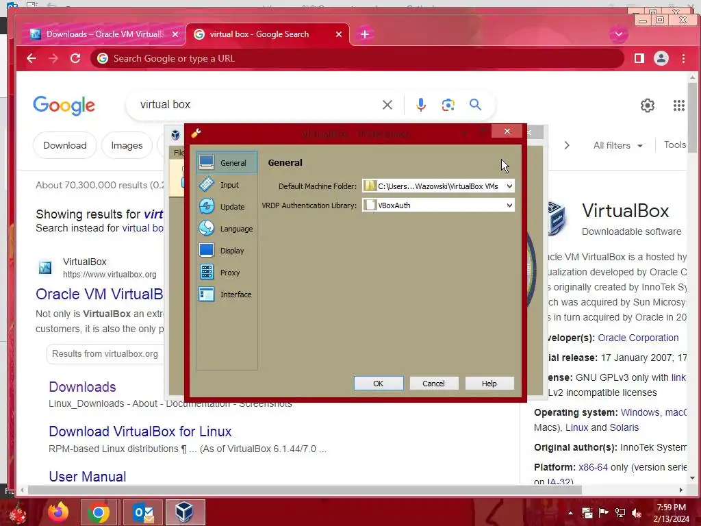Open File menu in VirtualBox Manager window
The image size is (701, 526).
point(179,153)
